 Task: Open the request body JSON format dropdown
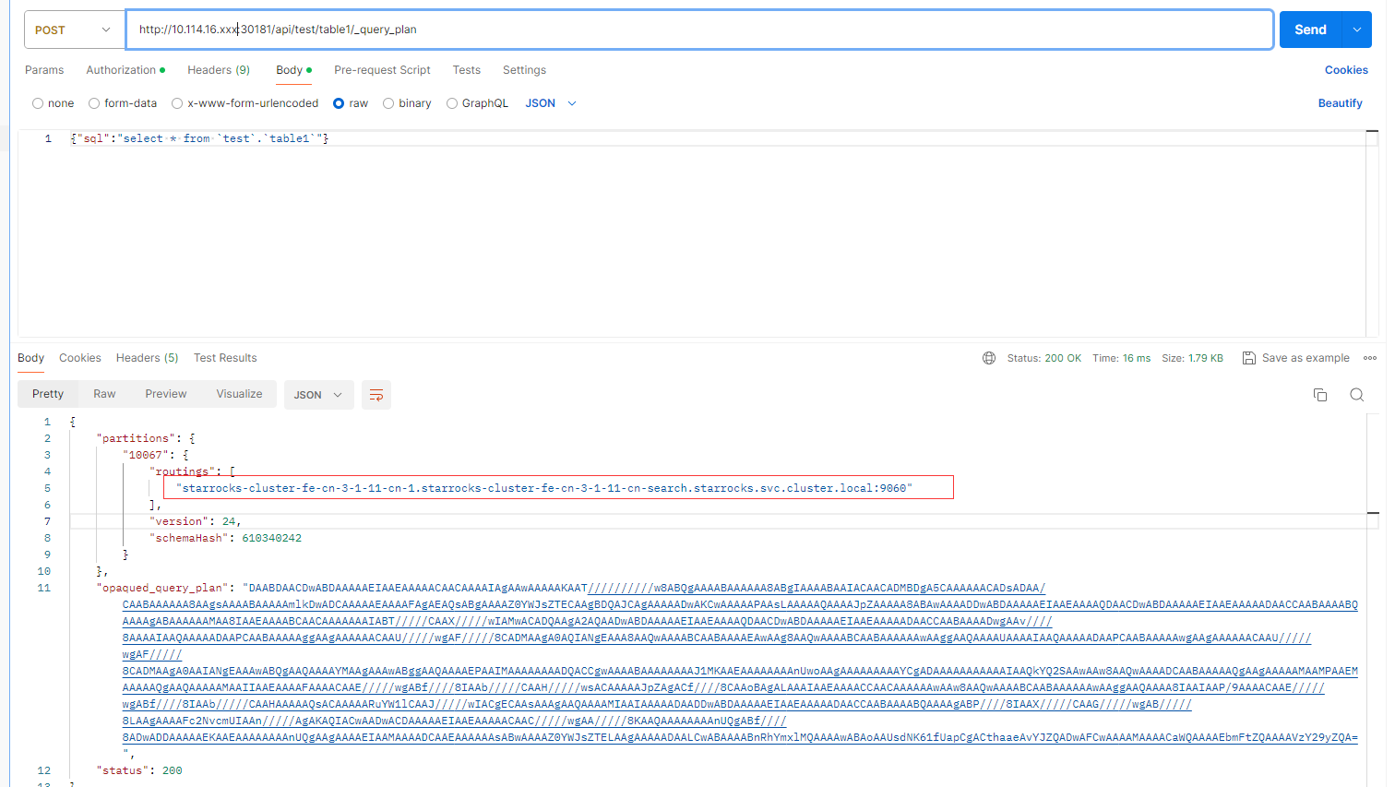(551, 103)
